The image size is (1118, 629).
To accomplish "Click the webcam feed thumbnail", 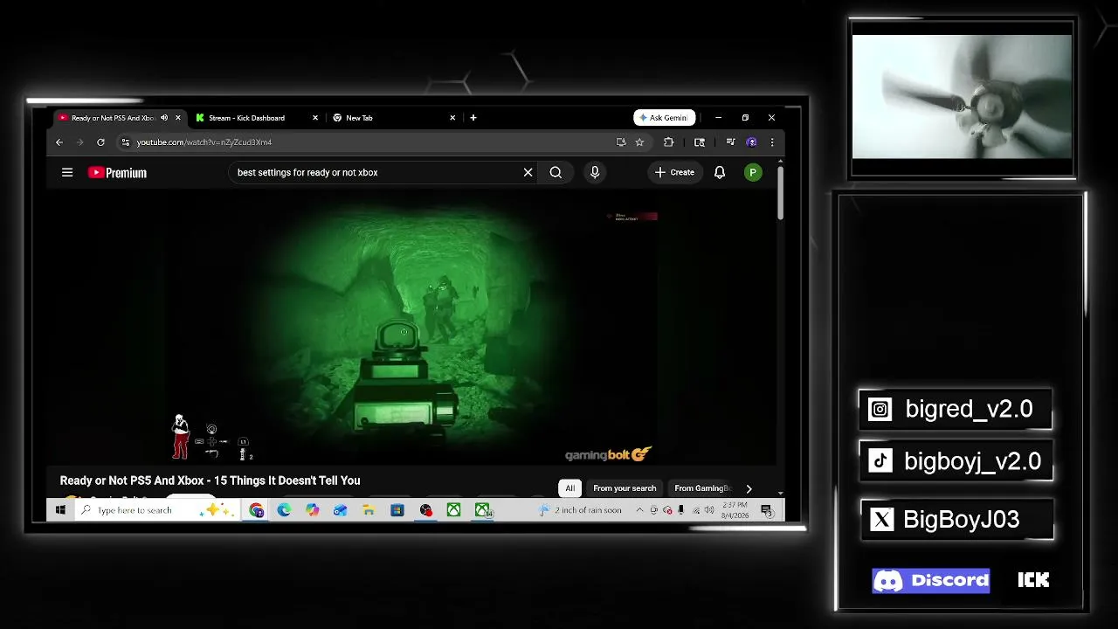I will pyautogui.click(x=962, y=96).
